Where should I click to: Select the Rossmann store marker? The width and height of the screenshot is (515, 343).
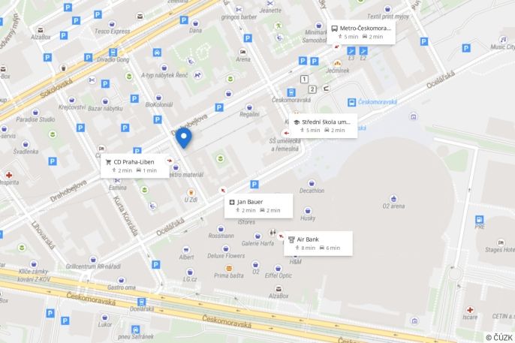point(221,228)
